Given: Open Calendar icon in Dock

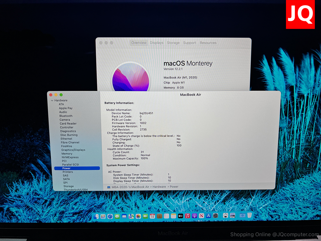Looking at the screenshot, I should tap(152, 216).
